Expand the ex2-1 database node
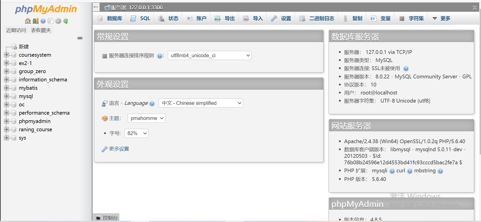Screen dimensions: 481x222 (x=7, y=63)
